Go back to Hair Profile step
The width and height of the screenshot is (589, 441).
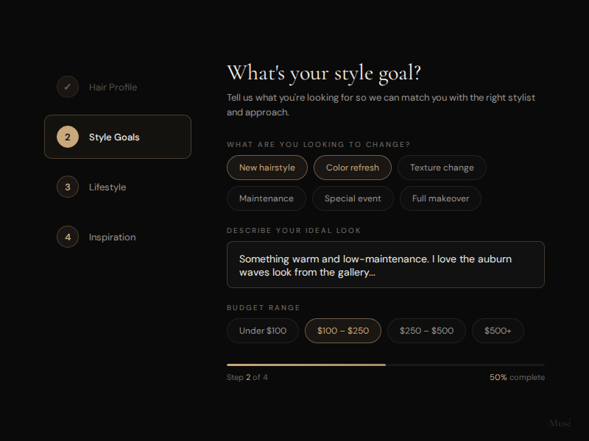point(118,87)
